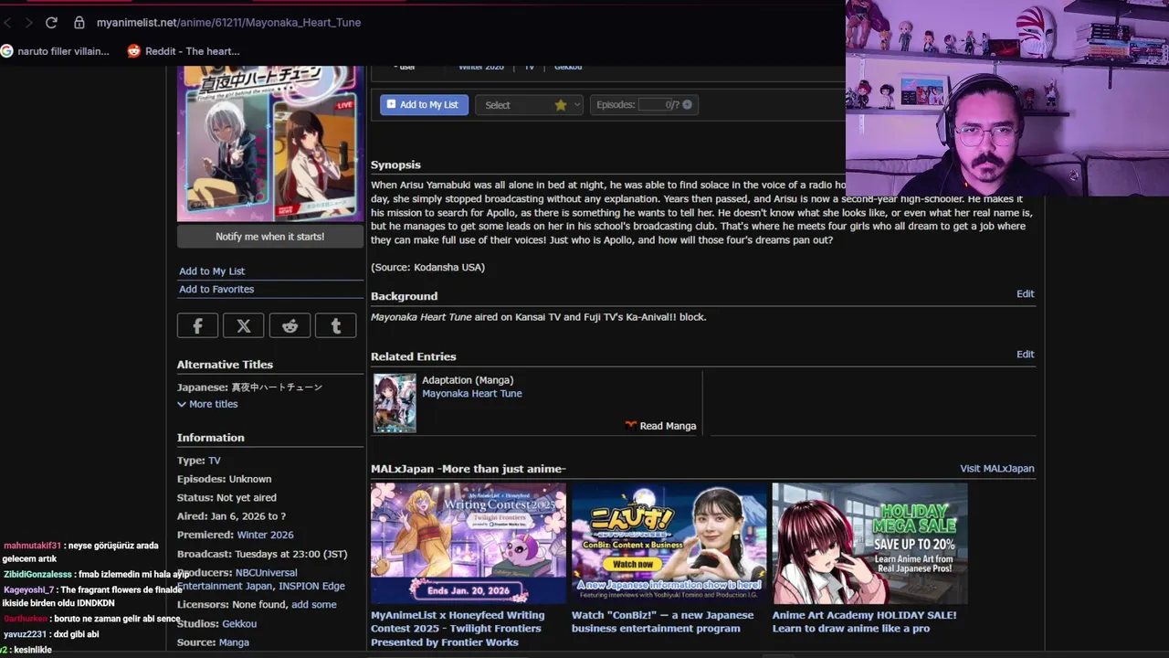Image resolution: width=1169 pixels, height=658 pixels.
Task: Click the 'Read Manga' link
Action: tap(660, 426)
